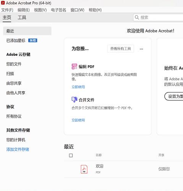Open the 电子签名 menu

(58, 10)
